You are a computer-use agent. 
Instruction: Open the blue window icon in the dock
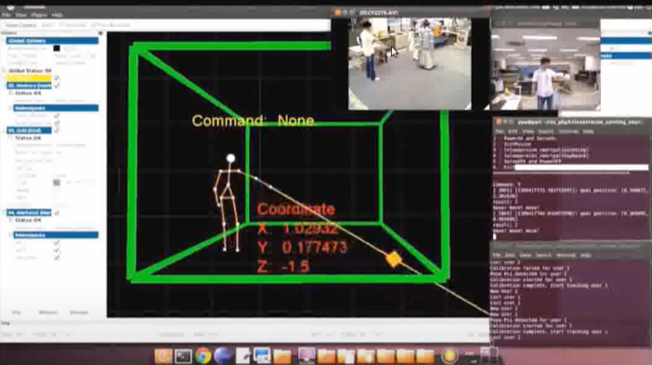262,356
